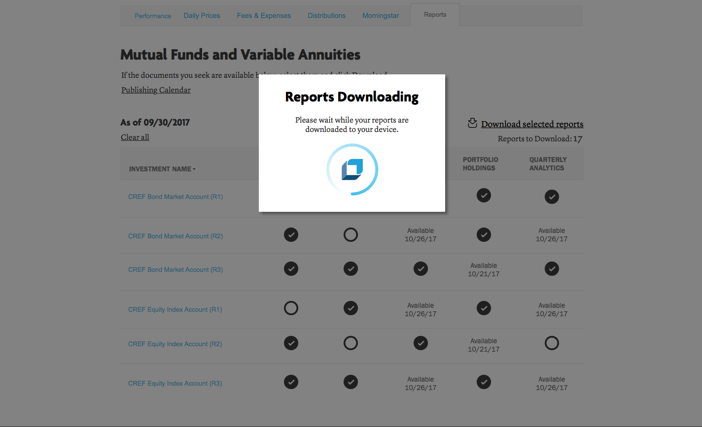
Task: Click the download icon beside Download selected reports
Action: pos(472,123)
